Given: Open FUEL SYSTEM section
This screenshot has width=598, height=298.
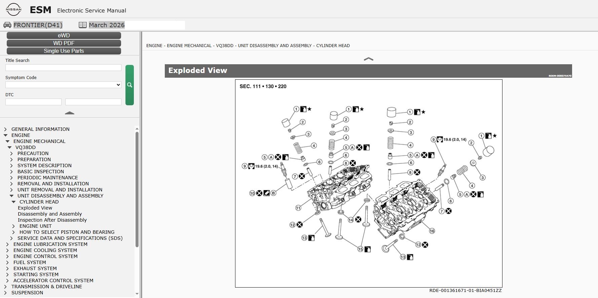Looking at the screenshot, I should (x=30, y=262).
